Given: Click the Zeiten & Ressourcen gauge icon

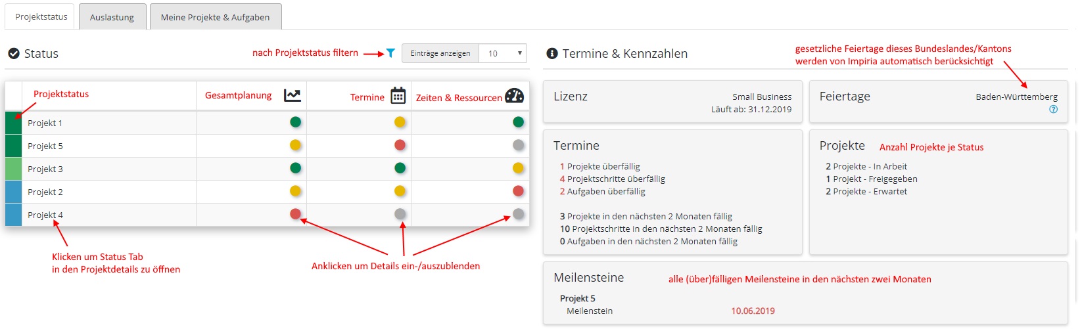Looking at the screenshot, I should [x=514, y=96].
